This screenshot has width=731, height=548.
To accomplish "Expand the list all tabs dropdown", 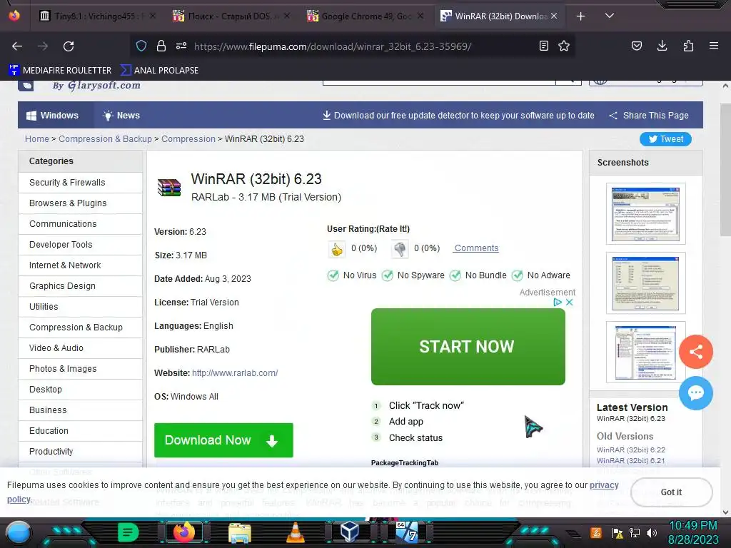I will (x=610, y=16).
